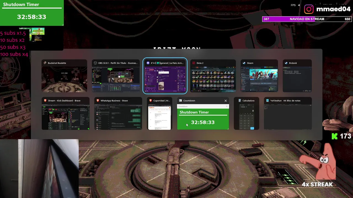Click the top-left Shutdown Timer 32:58:33 readout
Image resolution: width=353 pixels, height=198 pixels.
(x=31, y=17)
